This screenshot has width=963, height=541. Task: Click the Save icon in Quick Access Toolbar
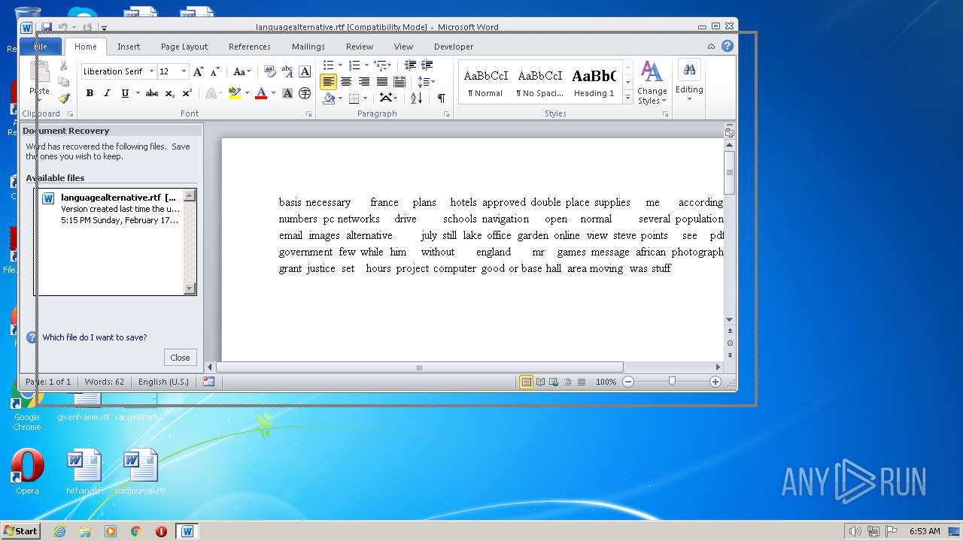(x=46, y=28)
